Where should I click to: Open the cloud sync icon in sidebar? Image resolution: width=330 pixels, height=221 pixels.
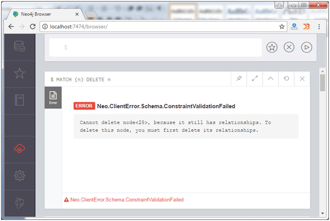(19, 149)
